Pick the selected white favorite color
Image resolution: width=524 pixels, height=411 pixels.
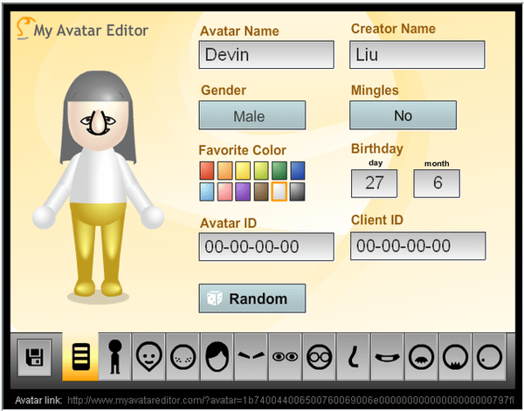point(279,192)
